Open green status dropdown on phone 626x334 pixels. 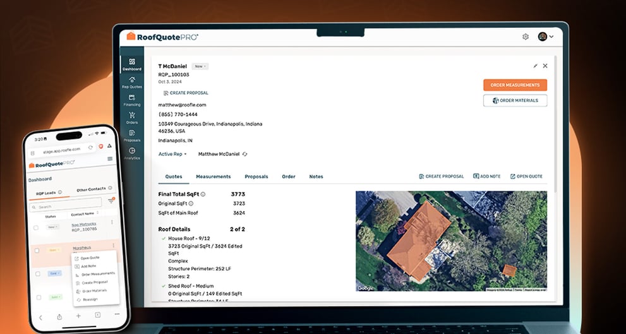(56, 297)
